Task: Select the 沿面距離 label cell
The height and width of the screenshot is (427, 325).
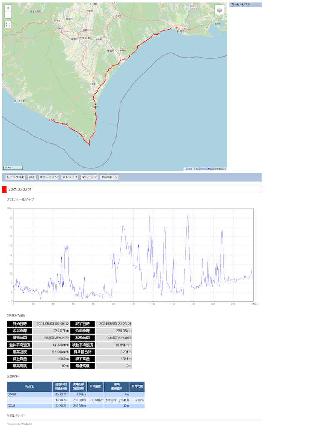Action: click(x=82, y=331)
